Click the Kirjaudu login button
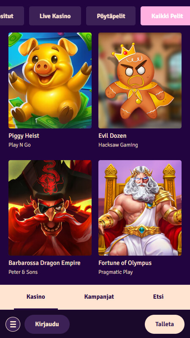This screenshot has width=190, height=338. [47, 324]
